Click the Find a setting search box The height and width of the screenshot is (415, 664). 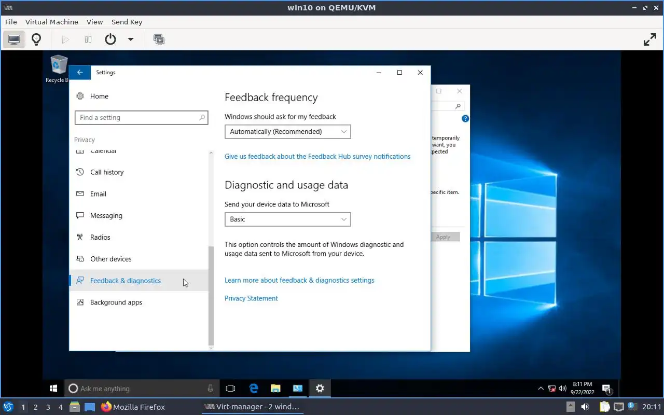(x=141, y=118)
